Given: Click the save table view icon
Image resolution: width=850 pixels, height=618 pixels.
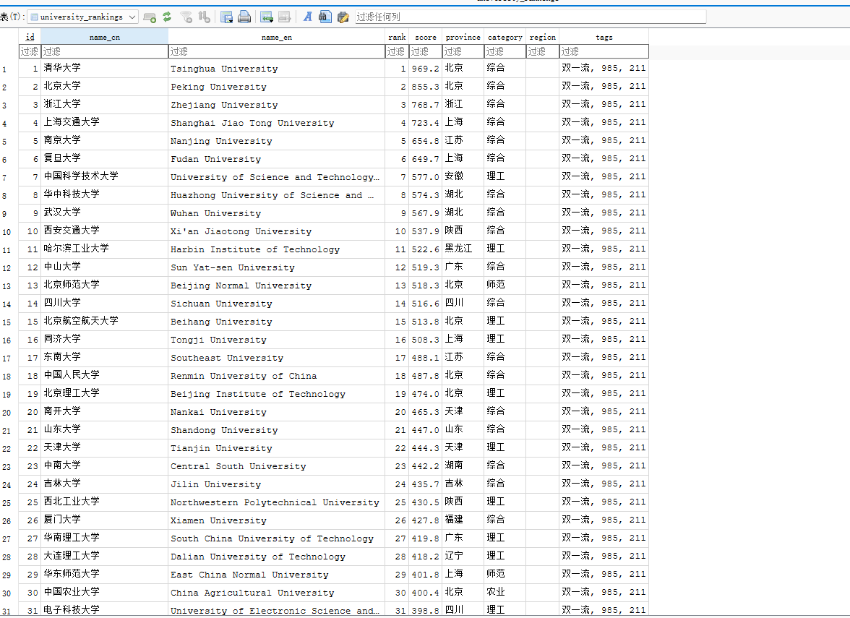Looking at the screenshot, I should 227,17.
